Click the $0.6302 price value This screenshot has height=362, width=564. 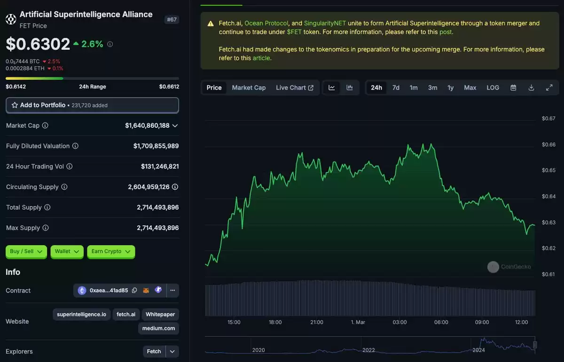tap(38, 44)
